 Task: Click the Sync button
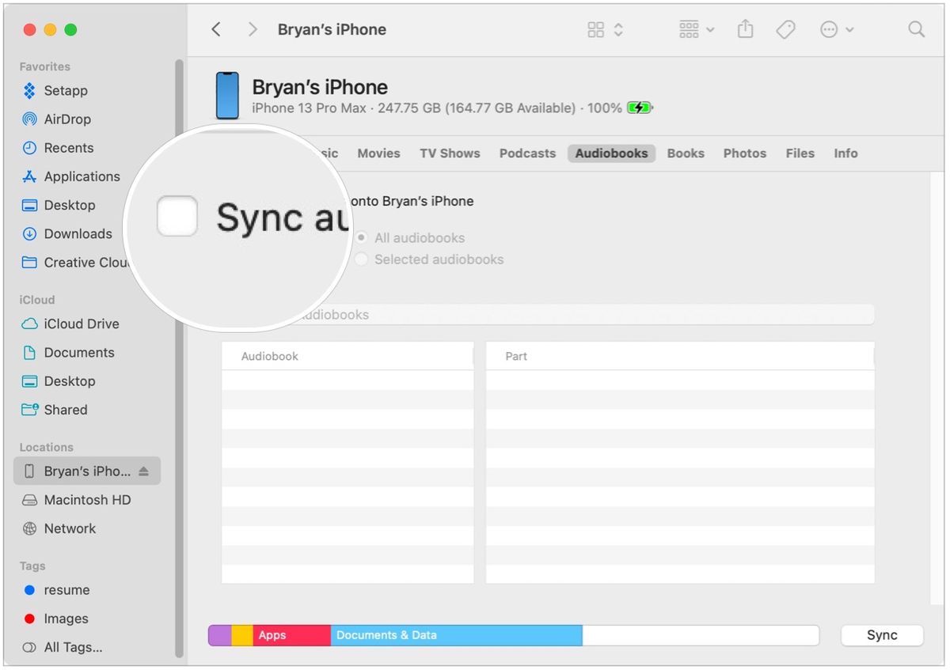[x=881, y=635]
